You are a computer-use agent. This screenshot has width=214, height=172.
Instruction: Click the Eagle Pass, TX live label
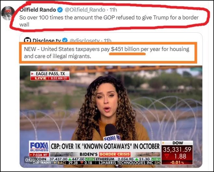[50, 76]
